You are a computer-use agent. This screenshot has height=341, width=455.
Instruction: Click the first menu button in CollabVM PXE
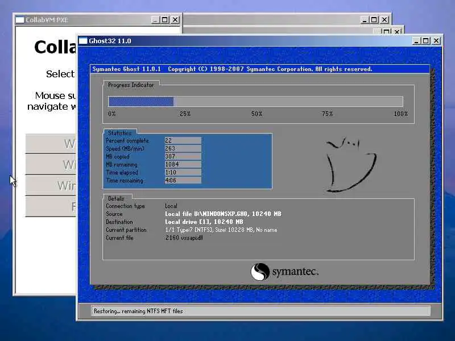point(51,144)
